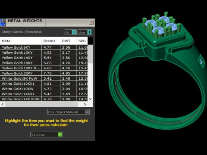Click the 3.17 DWT cell

click(x=68, y=53)
